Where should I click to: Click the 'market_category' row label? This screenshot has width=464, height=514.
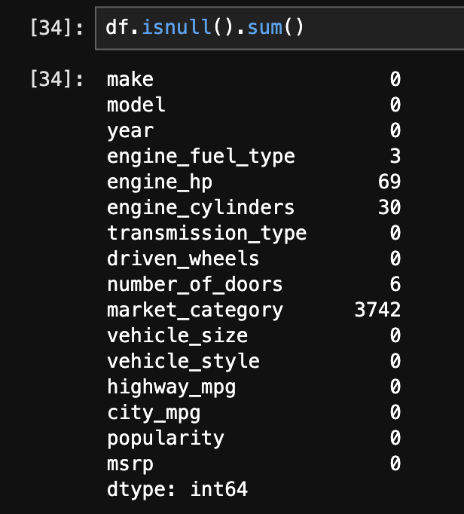tap(195, 310)
